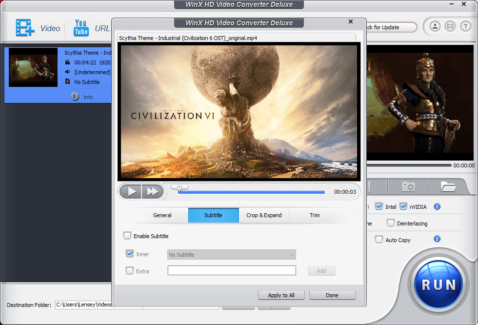Click the main window preview progress bar
This screenshot has height=325, width=478.
[x=409, y=165]
